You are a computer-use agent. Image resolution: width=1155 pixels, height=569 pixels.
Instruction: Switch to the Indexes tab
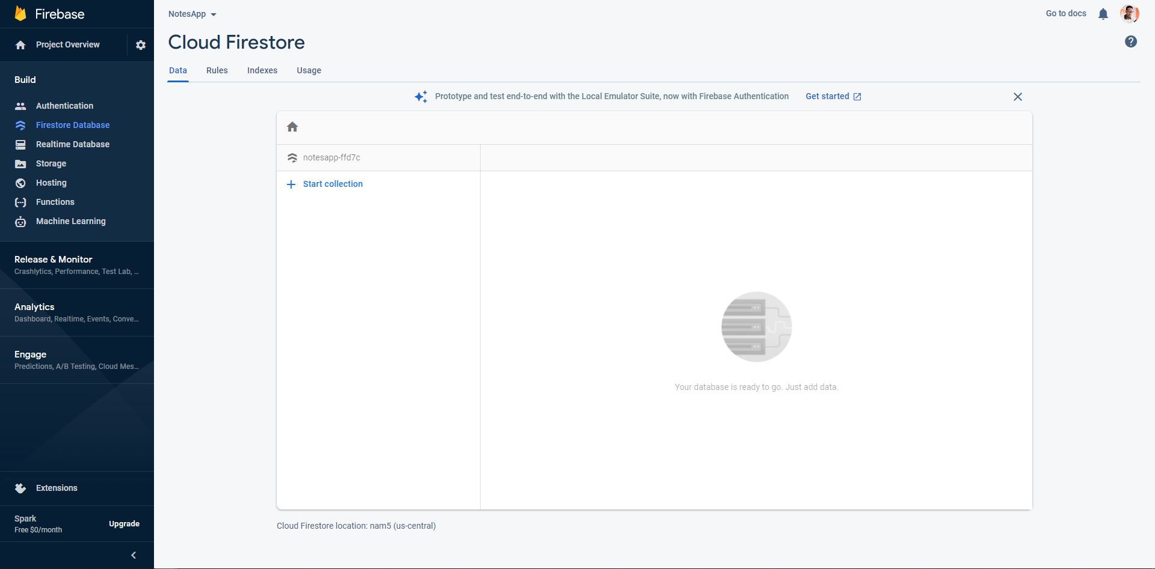(262, 70)
